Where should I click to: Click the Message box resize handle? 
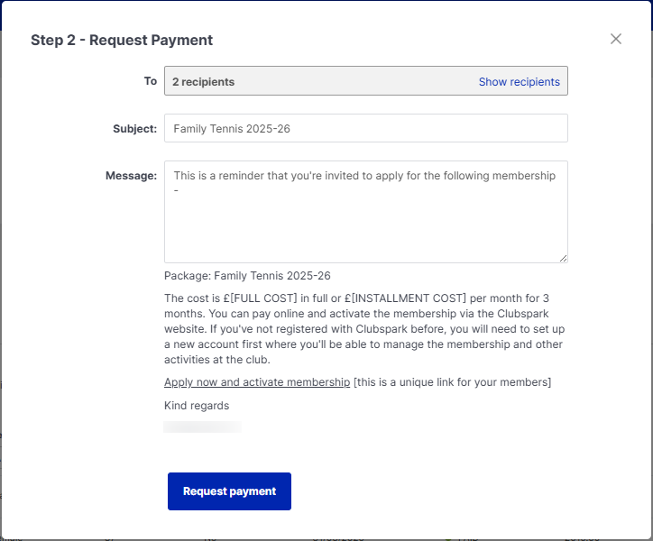tap(564, 259)
